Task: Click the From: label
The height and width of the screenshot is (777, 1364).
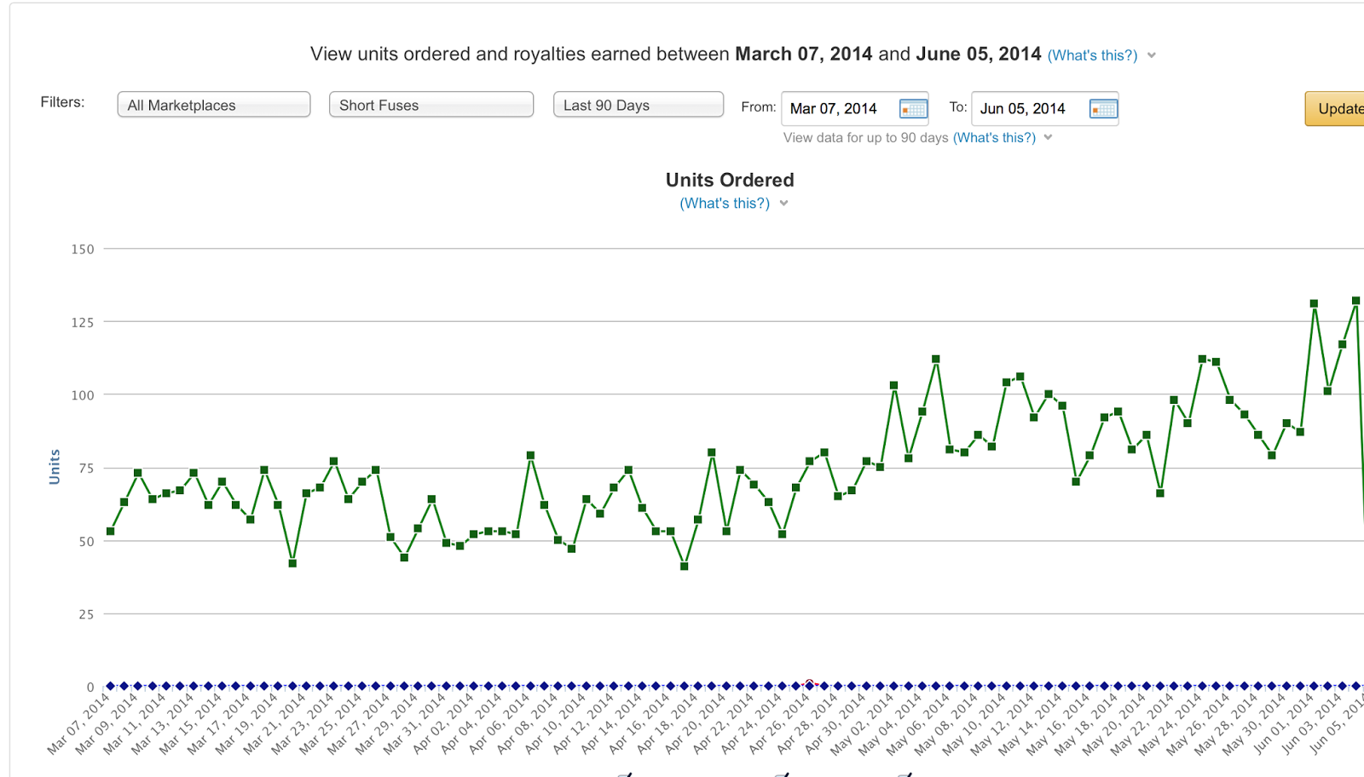Action: (759, 107)
